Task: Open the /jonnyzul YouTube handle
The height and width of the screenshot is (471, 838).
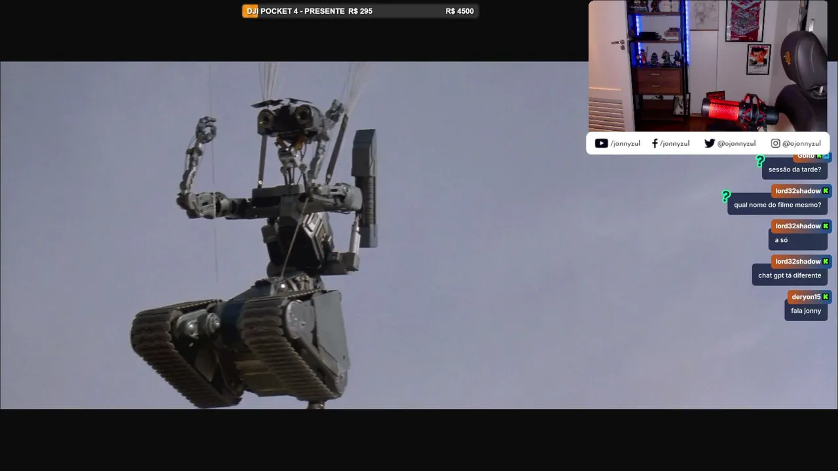Action: 625,143
